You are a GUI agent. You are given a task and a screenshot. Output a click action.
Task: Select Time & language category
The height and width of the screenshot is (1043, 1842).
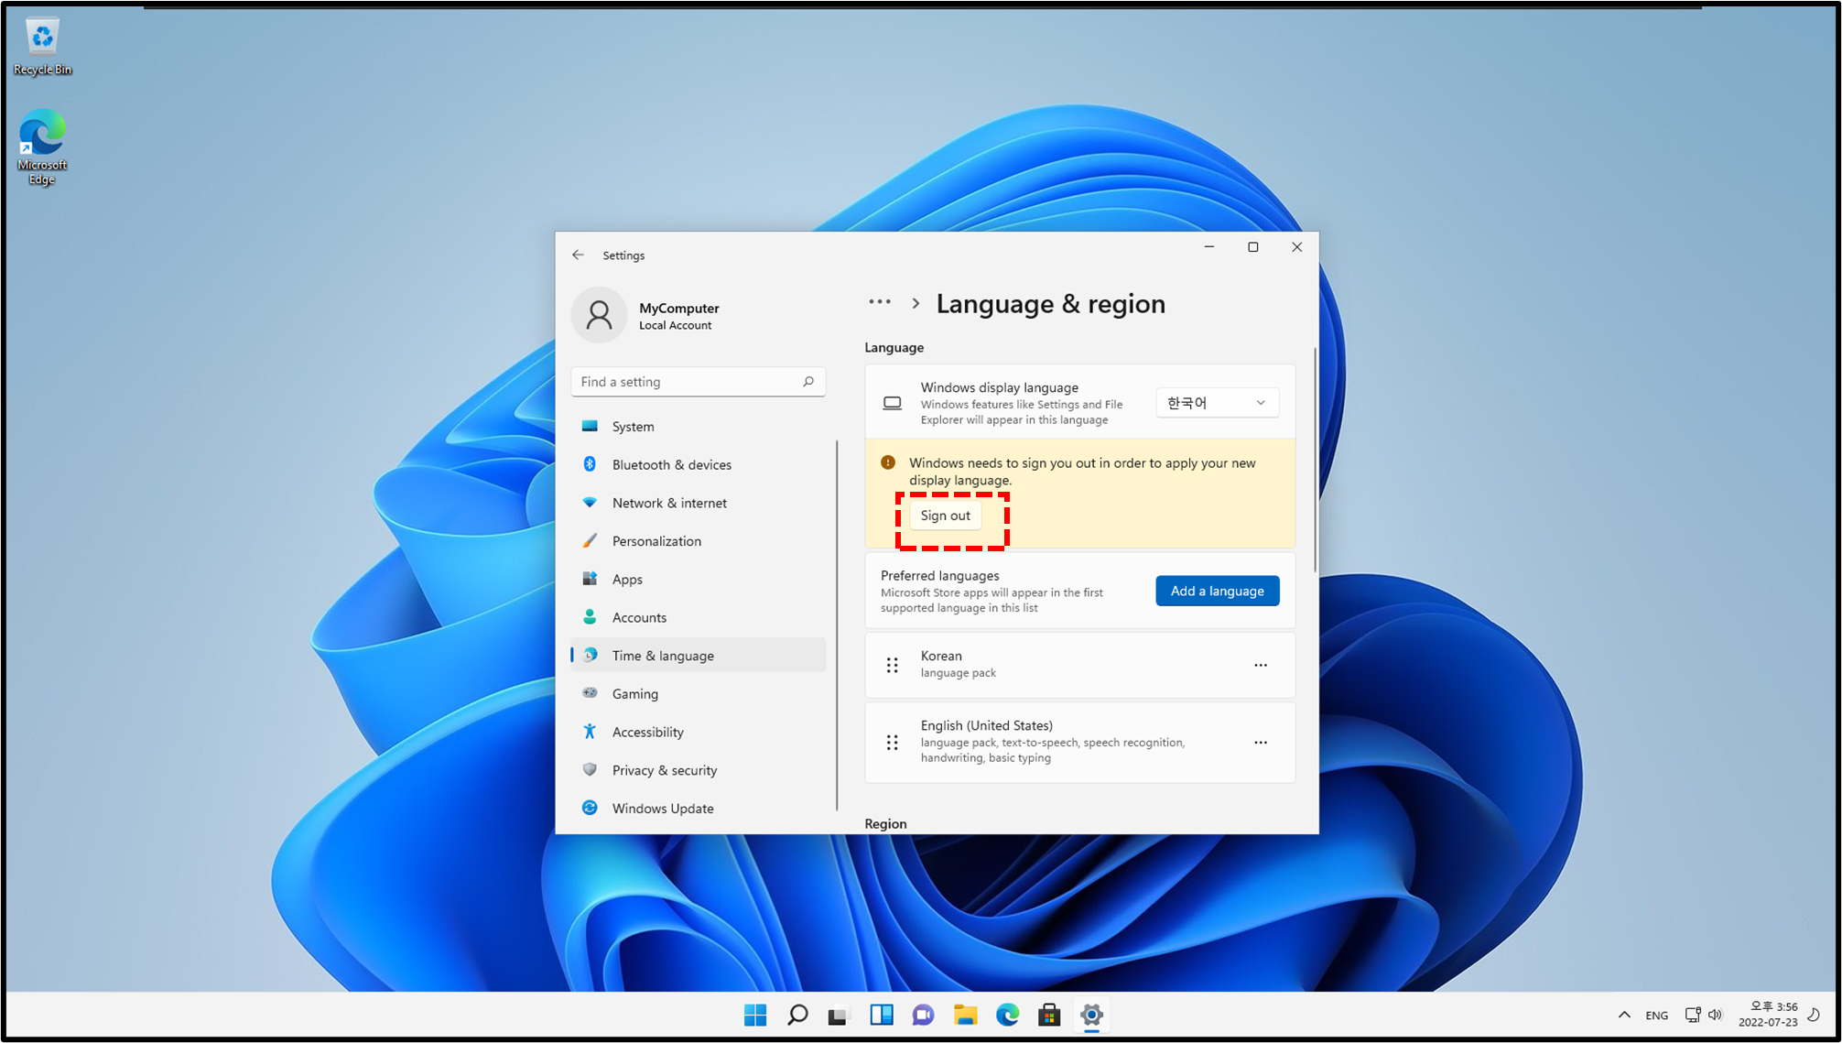pos(698,656)
